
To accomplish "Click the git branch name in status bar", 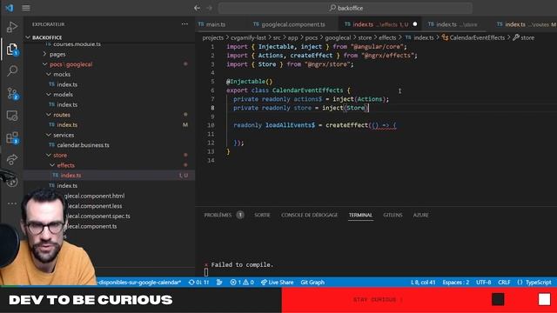I will 139,283.
